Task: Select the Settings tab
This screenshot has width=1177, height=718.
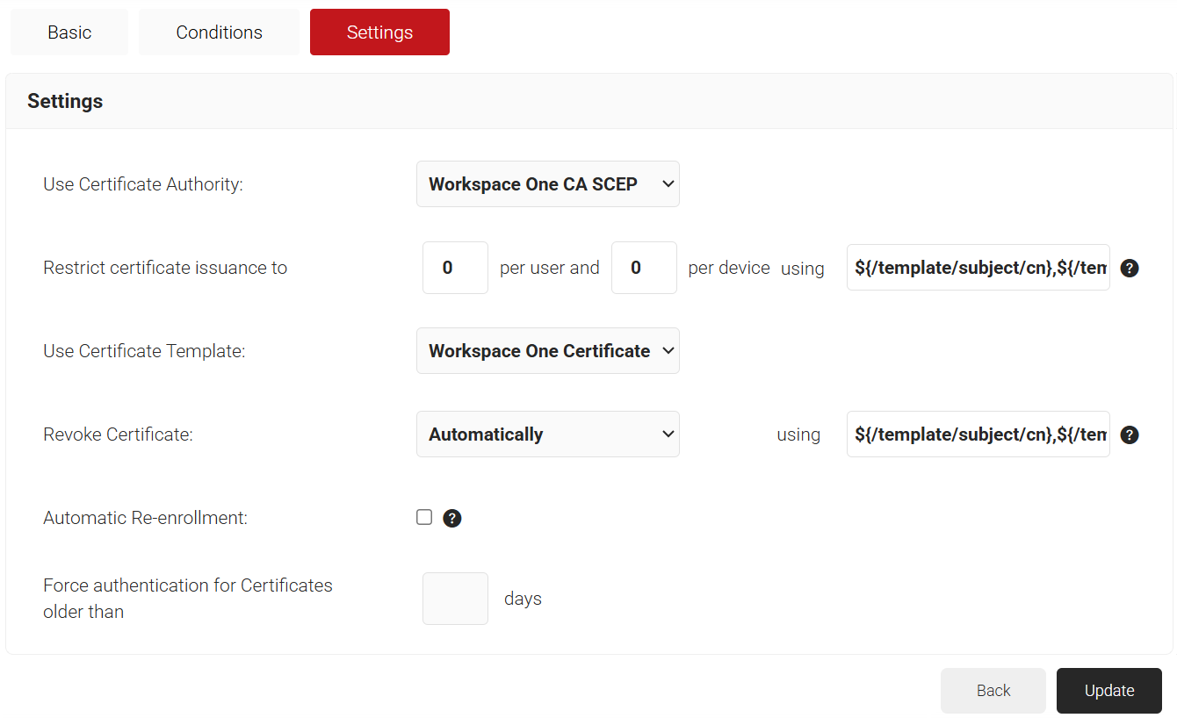Action: pos(379,32)
